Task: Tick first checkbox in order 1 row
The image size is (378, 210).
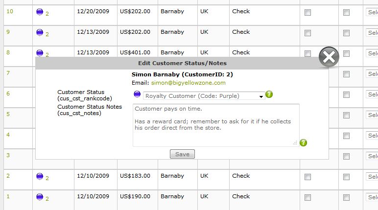Action: 307,198
